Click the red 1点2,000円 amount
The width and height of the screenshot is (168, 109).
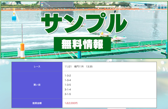(73, 103)
